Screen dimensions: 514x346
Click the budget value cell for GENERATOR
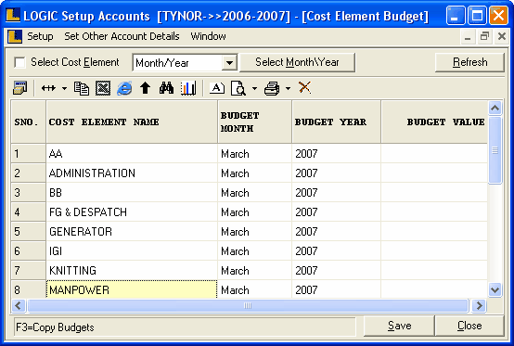pyautogui.click(x=434, y=232)
